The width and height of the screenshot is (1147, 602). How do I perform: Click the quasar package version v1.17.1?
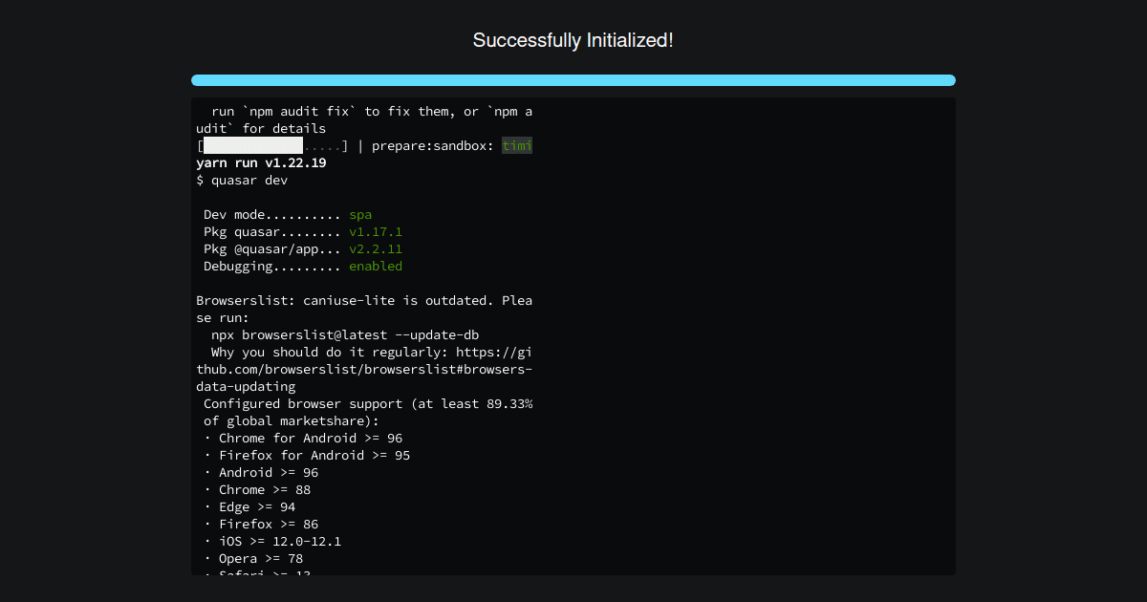point(376,231)
